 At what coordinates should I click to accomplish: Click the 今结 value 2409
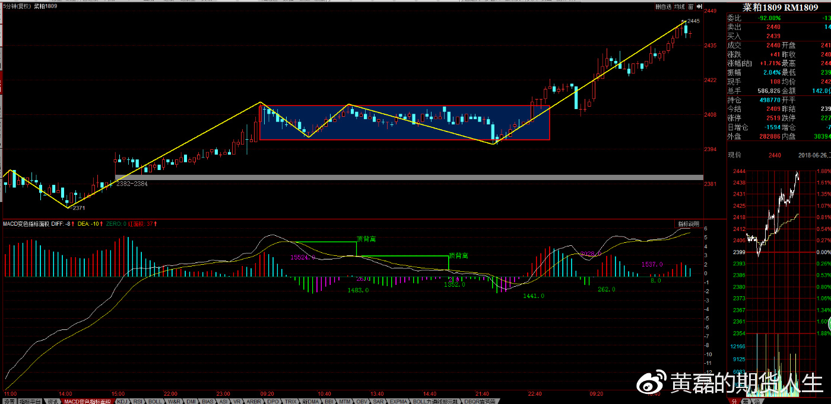pos(773,109)
